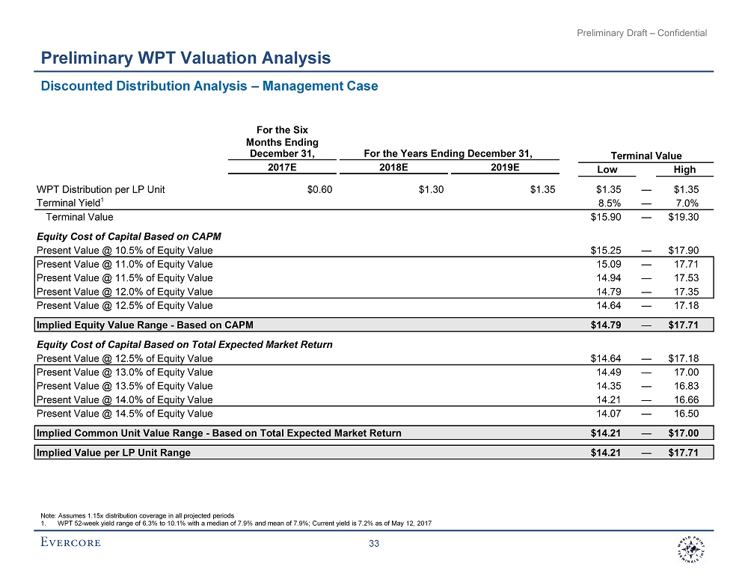Click the Preliminary WPT Valuation Analysis title
The image size is (748, 579).
pos(186,58)
